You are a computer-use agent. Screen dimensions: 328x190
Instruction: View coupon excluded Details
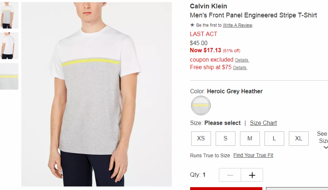click(x=242, y=60)
